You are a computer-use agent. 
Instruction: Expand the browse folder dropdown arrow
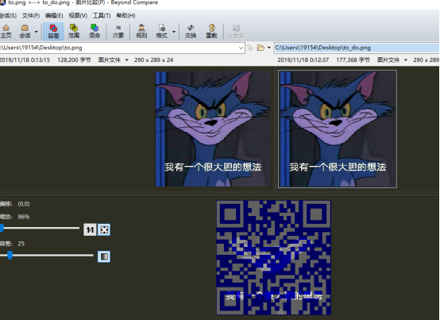point(268,48)
